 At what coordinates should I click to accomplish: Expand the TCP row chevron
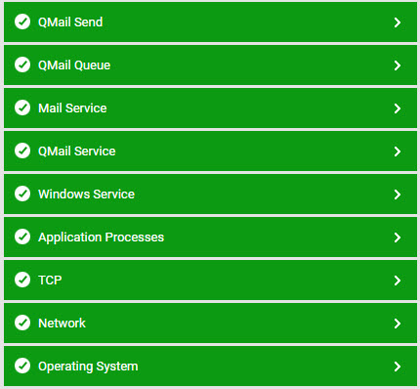pyautogui.click(x=398, y=281)
